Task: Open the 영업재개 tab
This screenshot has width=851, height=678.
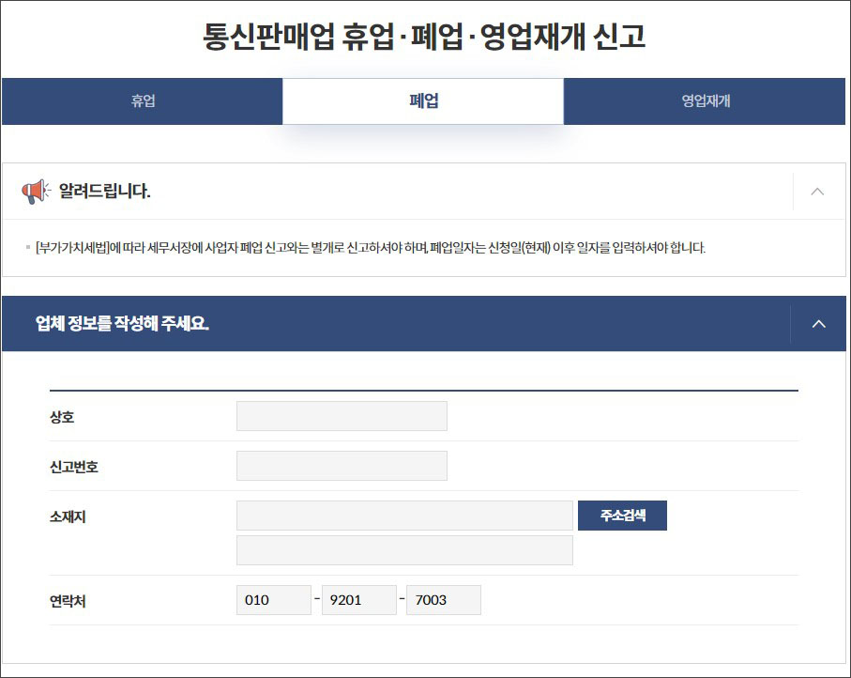Action: 705,101
